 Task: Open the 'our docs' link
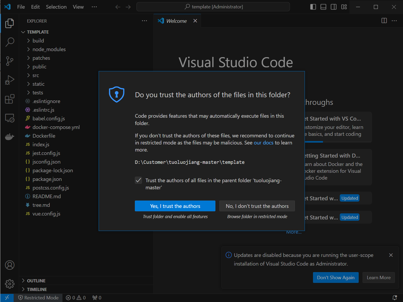coord(263,143)
